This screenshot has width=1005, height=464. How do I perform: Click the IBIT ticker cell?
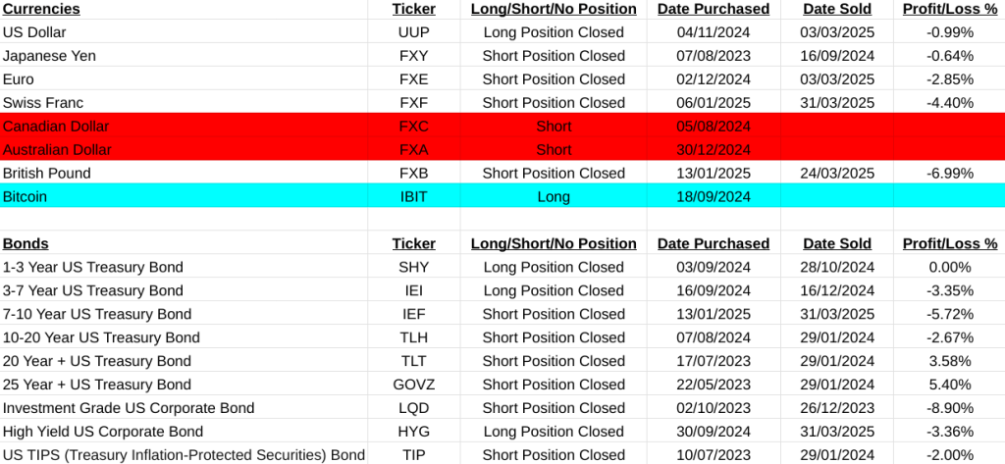click(413, 197)
